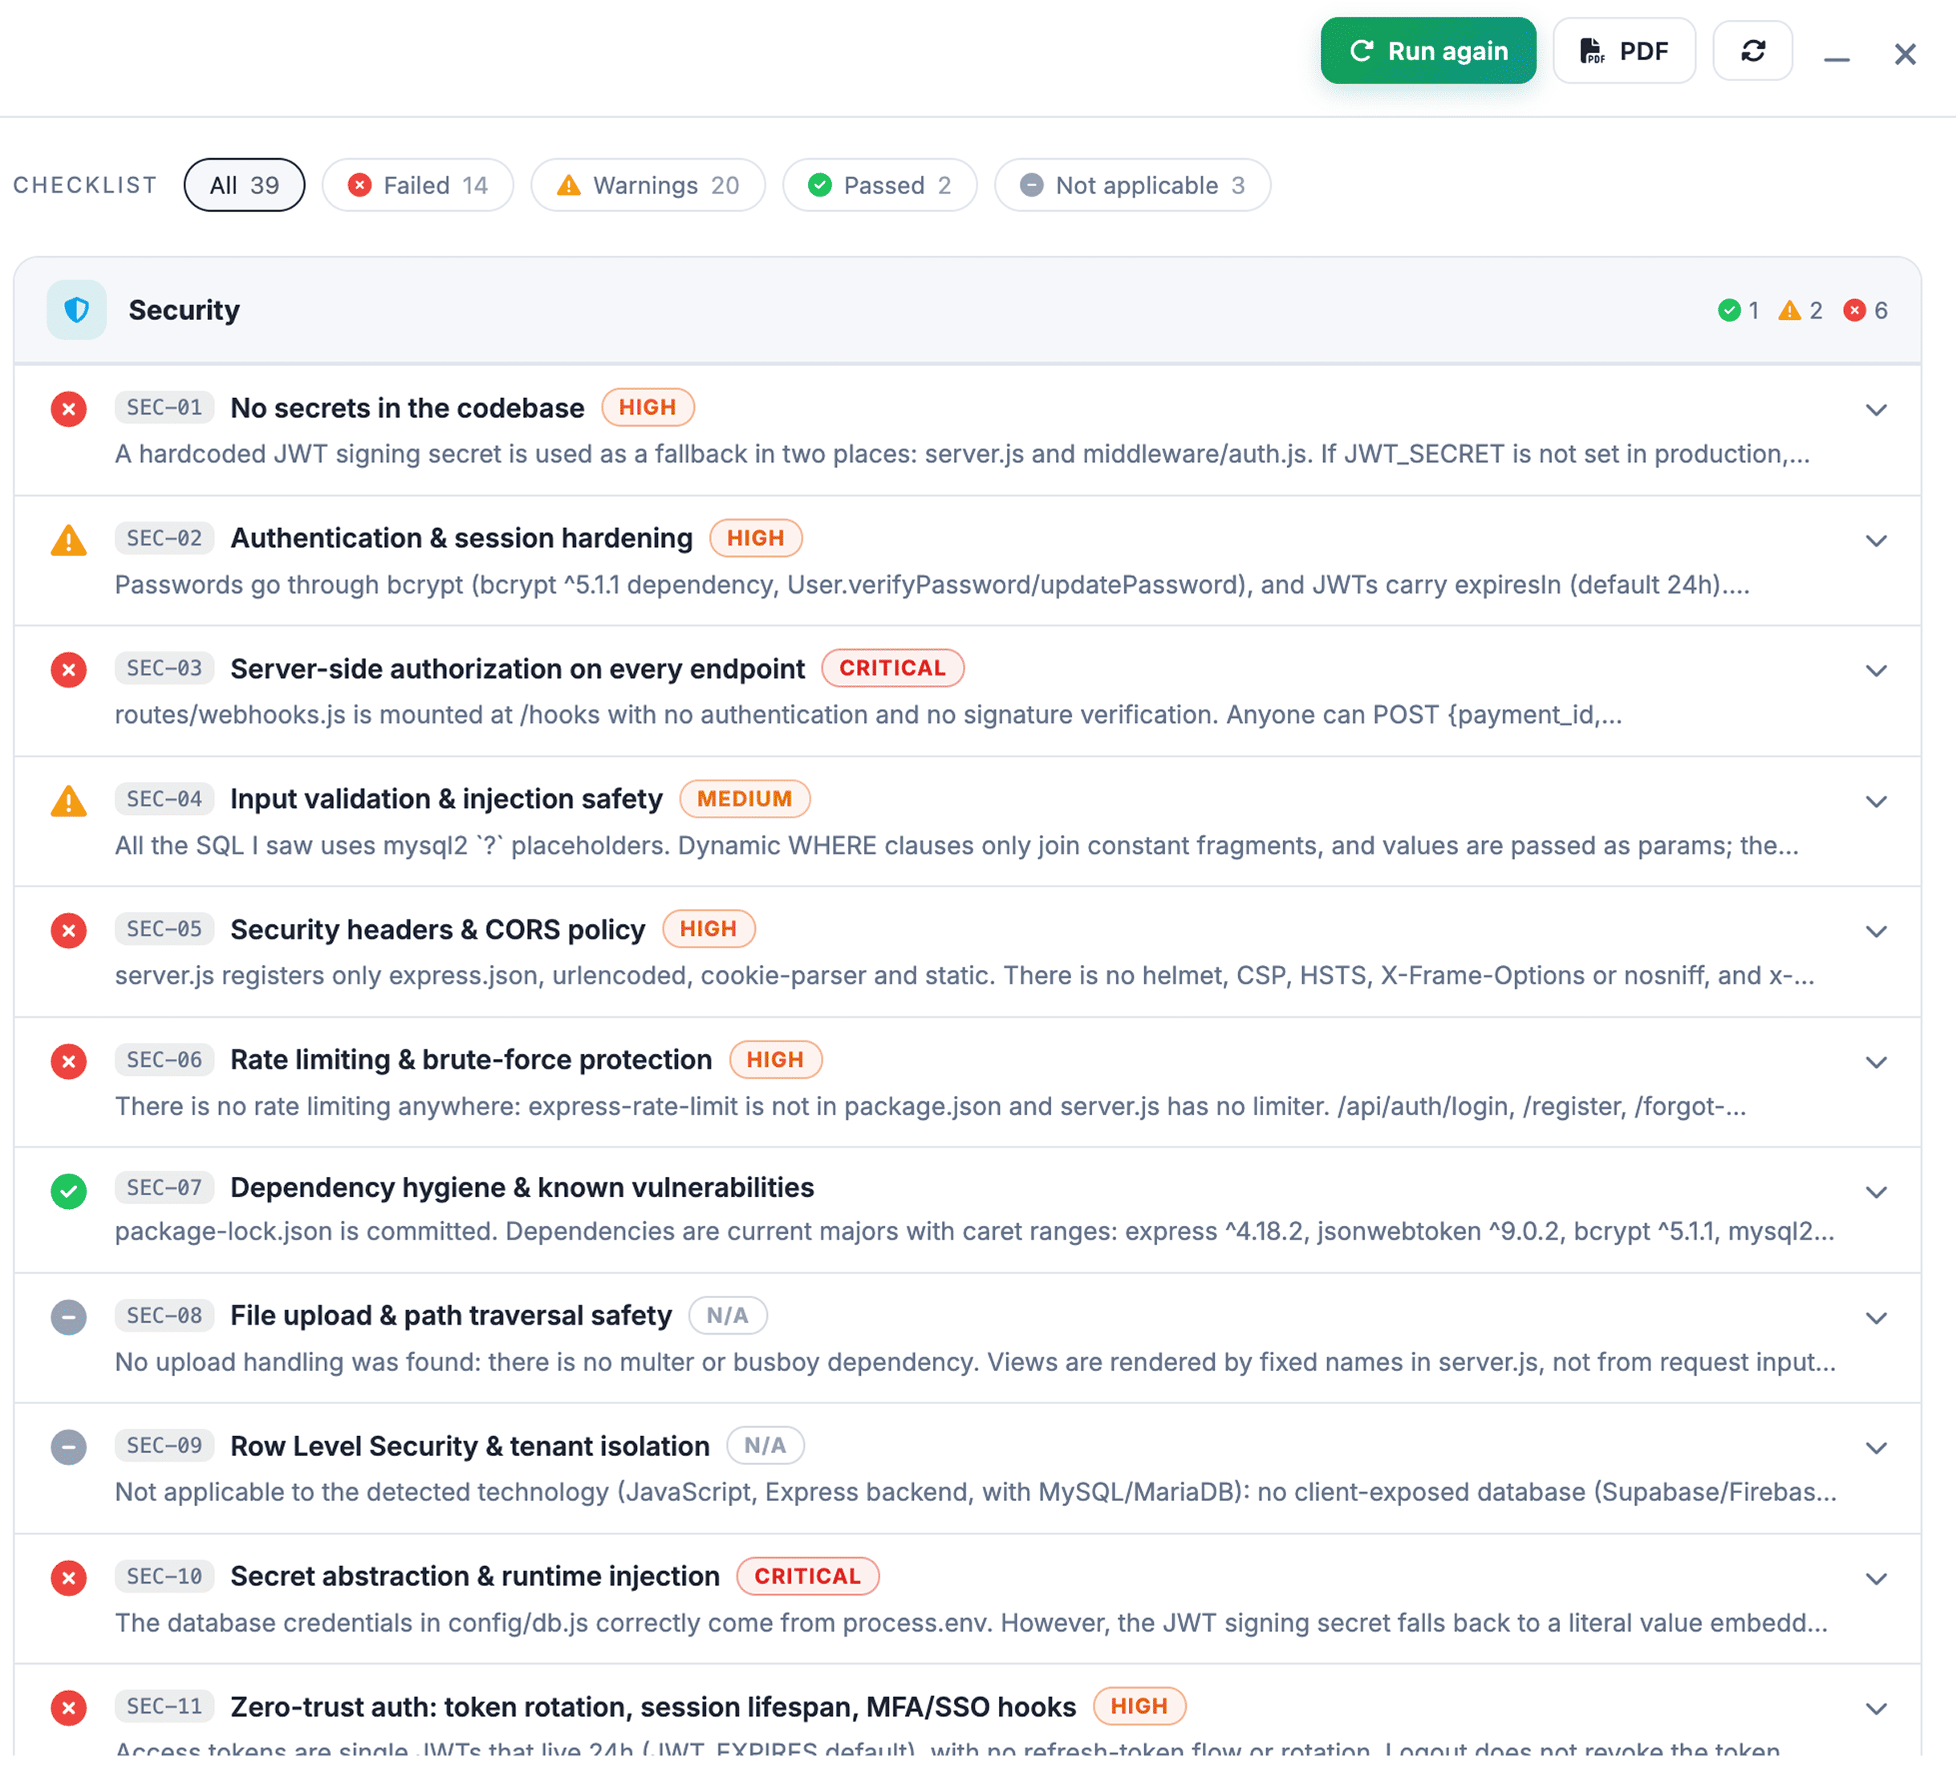Viewport: 1957px width, 1777px height.
Task: Expand SEC-08 File upload row
Action: (x=1877, y=1318)
